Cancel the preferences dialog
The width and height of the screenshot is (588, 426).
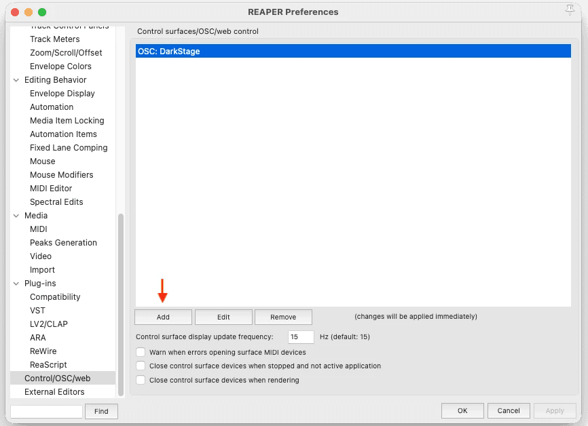point(509,410)
